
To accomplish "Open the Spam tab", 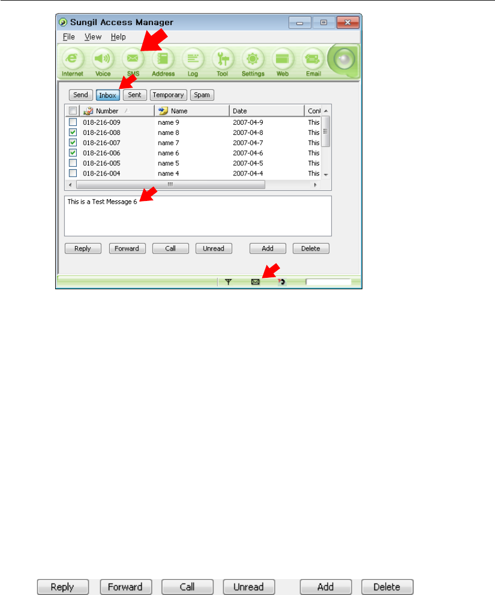I will (x=202, y=95).
